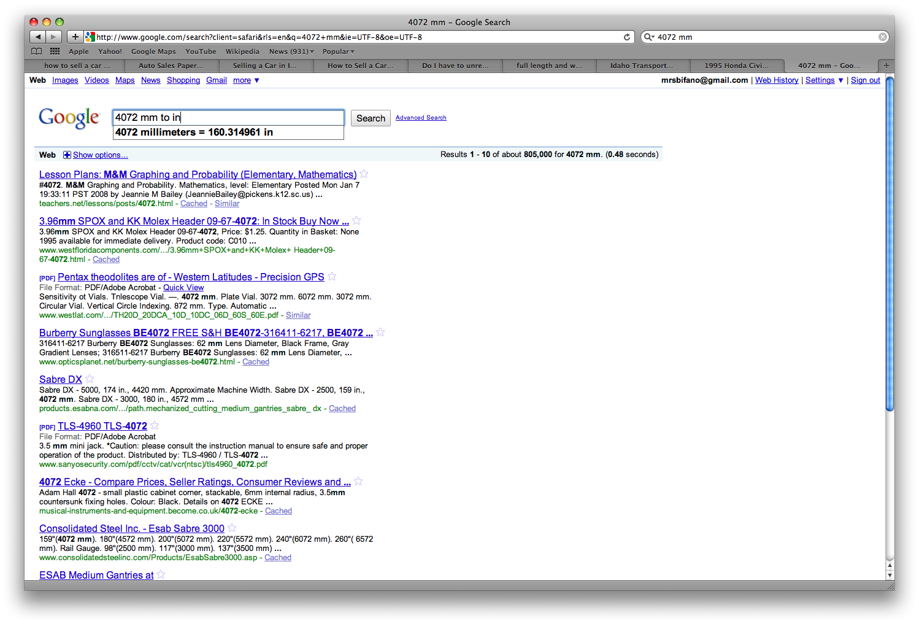The height and width of the screenshot is (624, 919).
Task: Go back with the Safari back arrow
Action: click(38, 37)
